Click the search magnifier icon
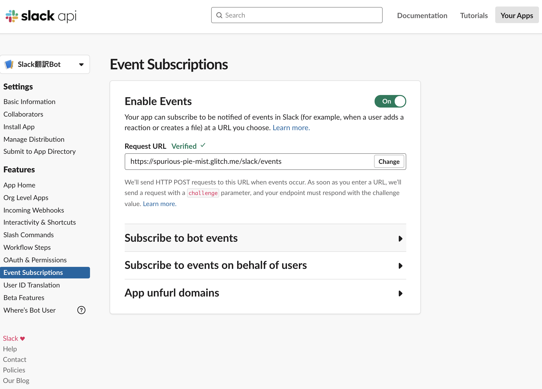The height and width of the screenshot is (389, 542). point(219,15)
